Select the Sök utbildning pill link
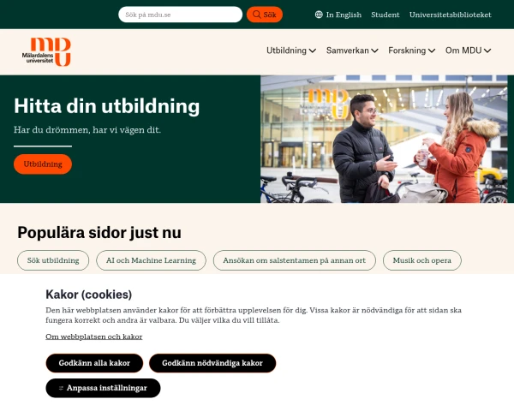514x411 pixels. point(53,260)
